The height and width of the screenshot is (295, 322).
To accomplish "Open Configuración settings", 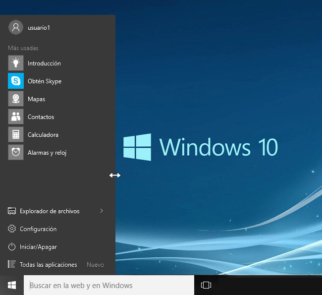I will tap(38, 229).
